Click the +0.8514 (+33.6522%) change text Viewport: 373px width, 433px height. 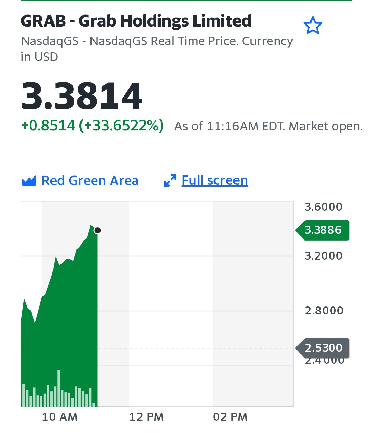pyautogui.click(x=92, y=125)
